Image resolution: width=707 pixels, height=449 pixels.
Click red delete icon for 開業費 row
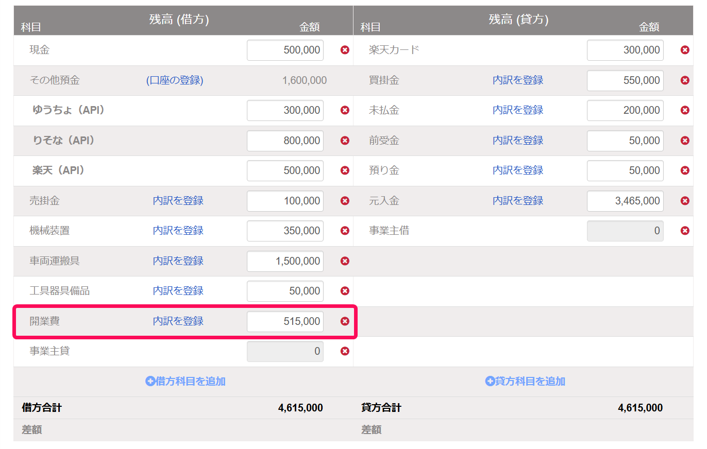coord(345,321)
